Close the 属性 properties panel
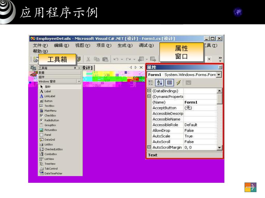The image size is (265, 198). pyautogui.click(x=220, y=67)
